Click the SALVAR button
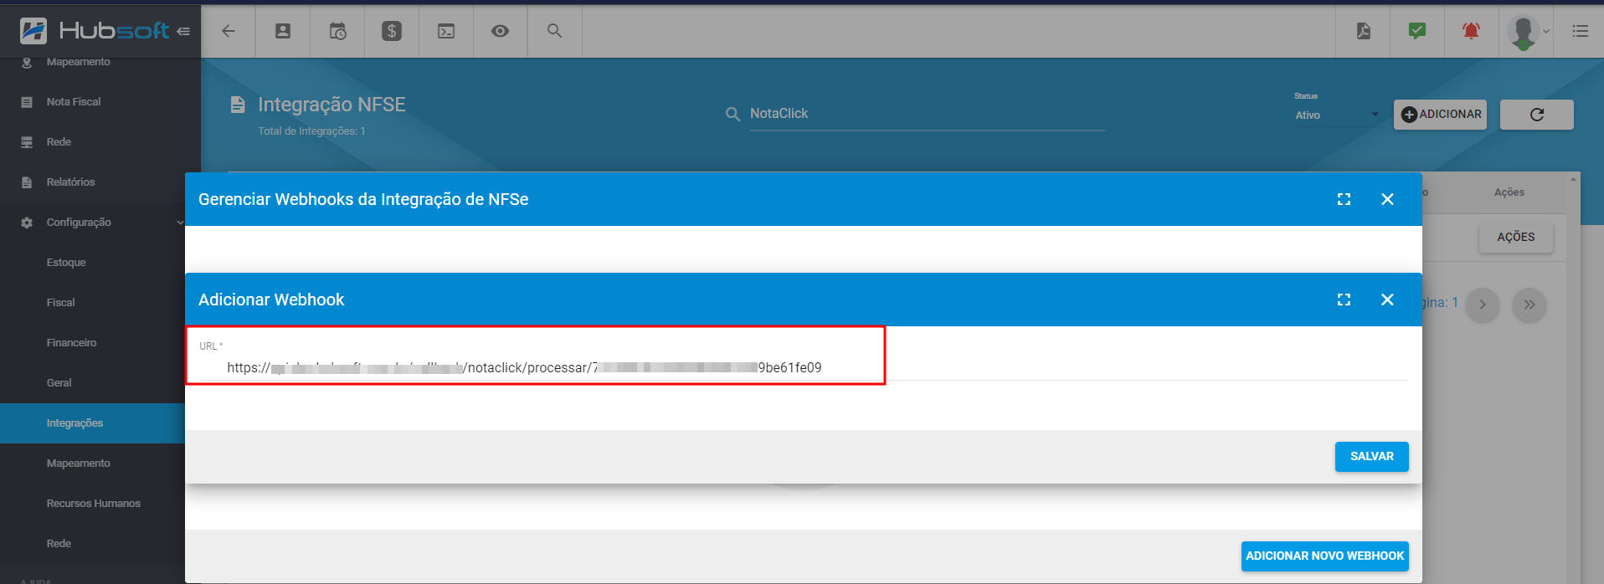1604x584 pixels. 1371,457
